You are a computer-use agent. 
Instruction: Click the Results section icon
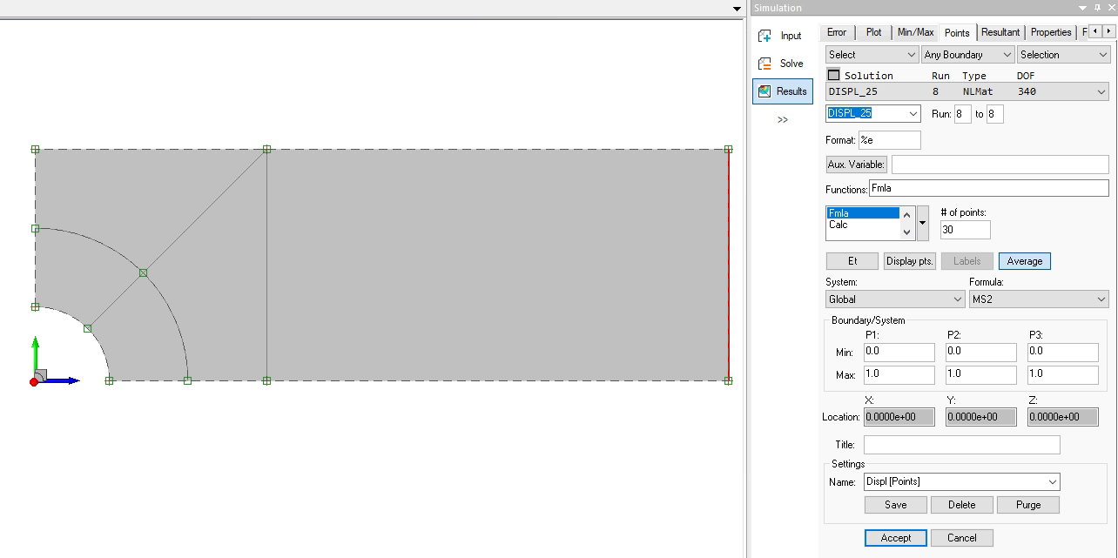click(764, 91)
